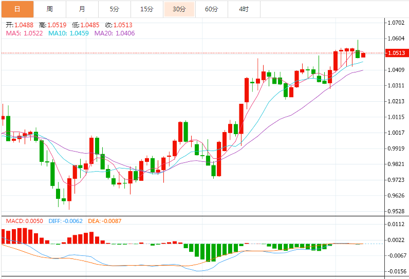This screenshot has height=279, width=409.
Task: Click the 0.9723 price axis label
Action: (x=396, y=180)
